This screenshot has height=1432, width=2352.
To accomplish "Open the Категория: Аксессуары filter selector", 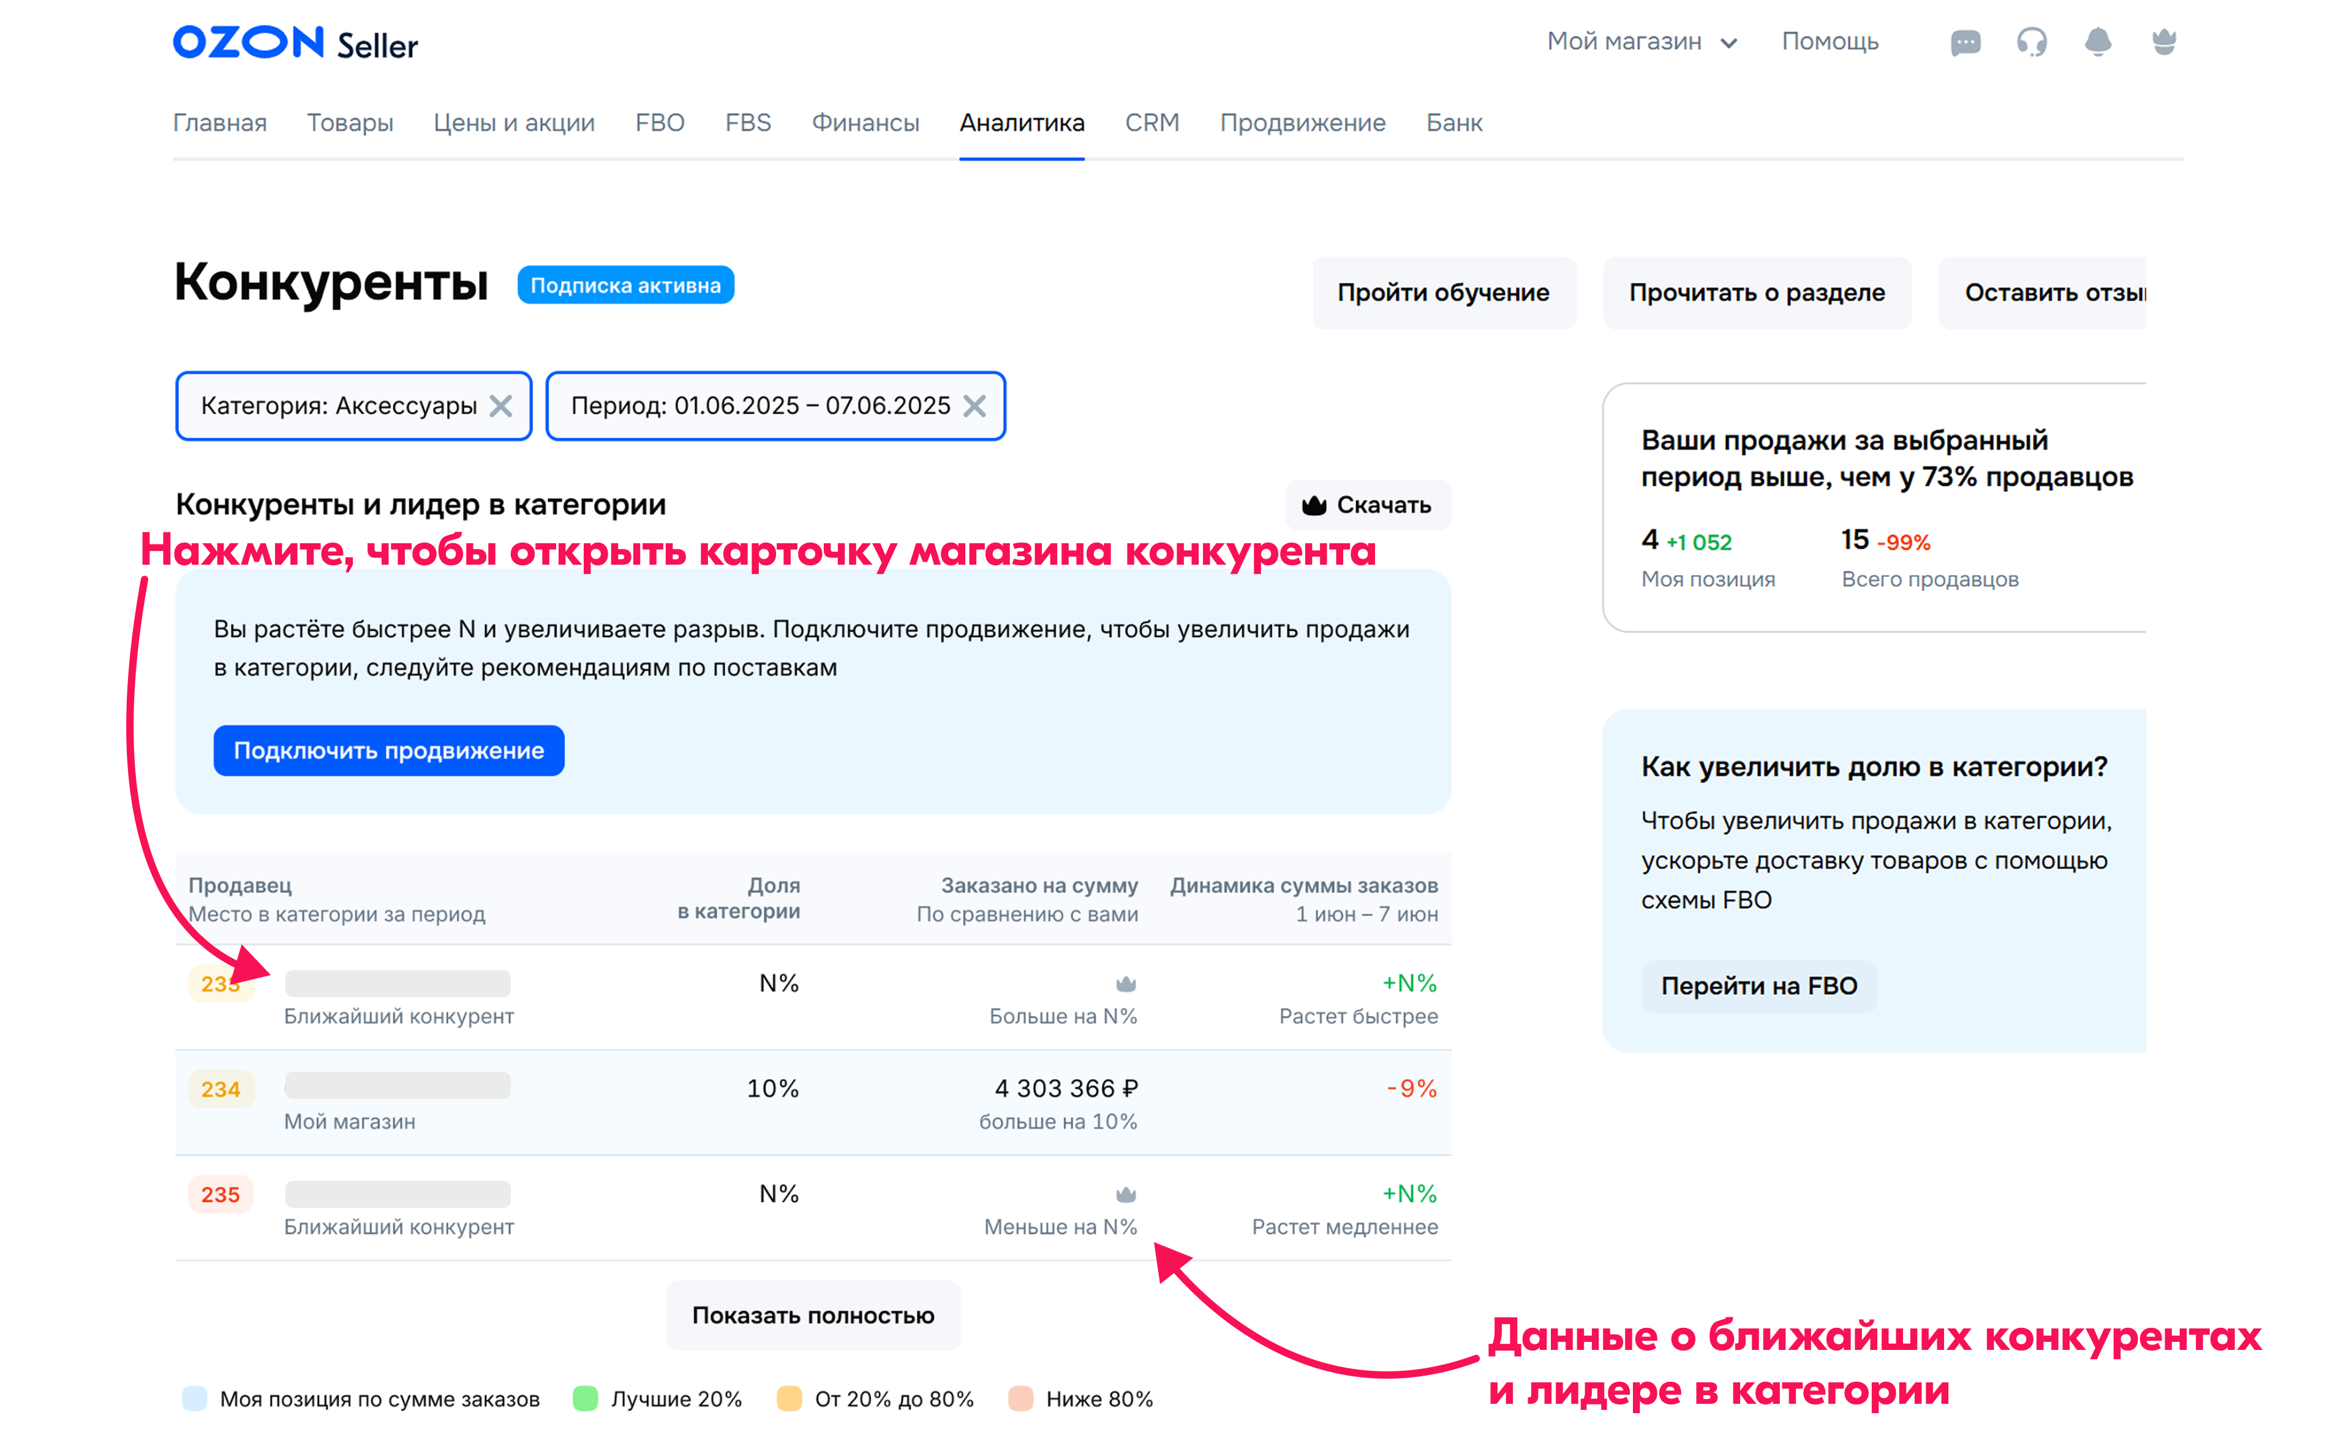I will 339,407.
